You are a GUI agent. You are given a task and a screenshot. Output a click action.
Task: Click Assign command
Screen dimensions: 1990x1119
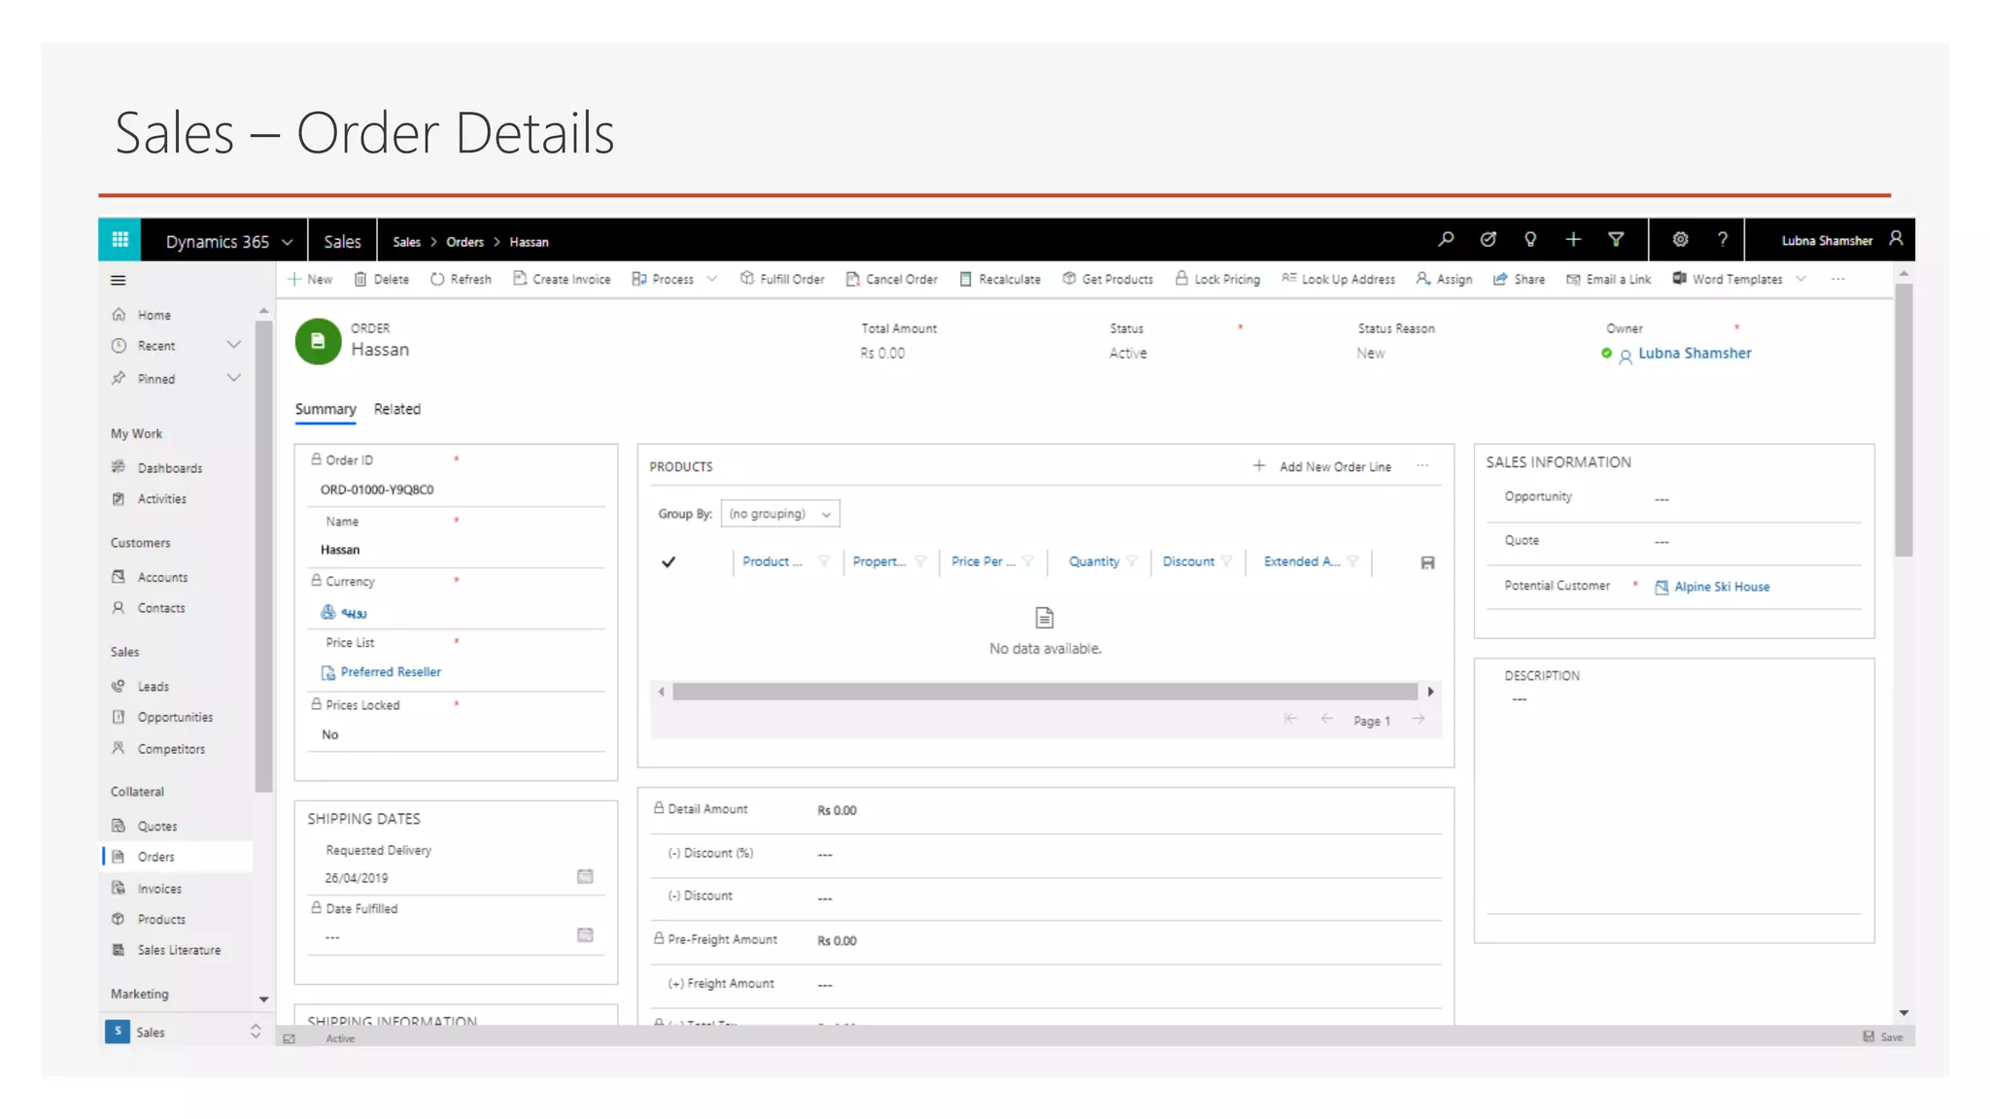1444,279
